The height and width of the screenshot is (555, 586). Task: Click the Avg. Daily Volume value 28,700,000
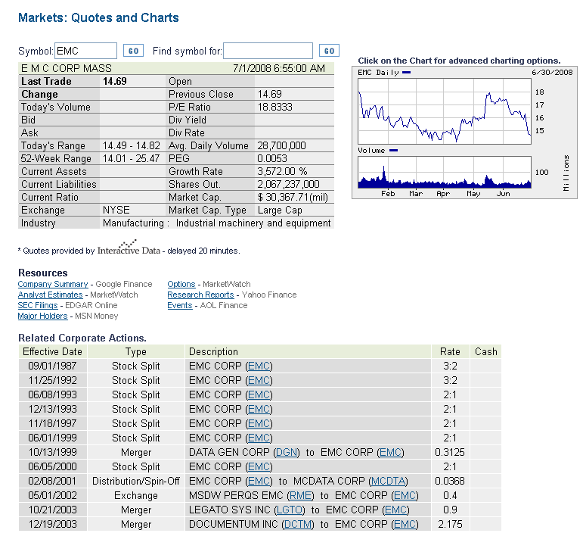click(x=281, y=145)
